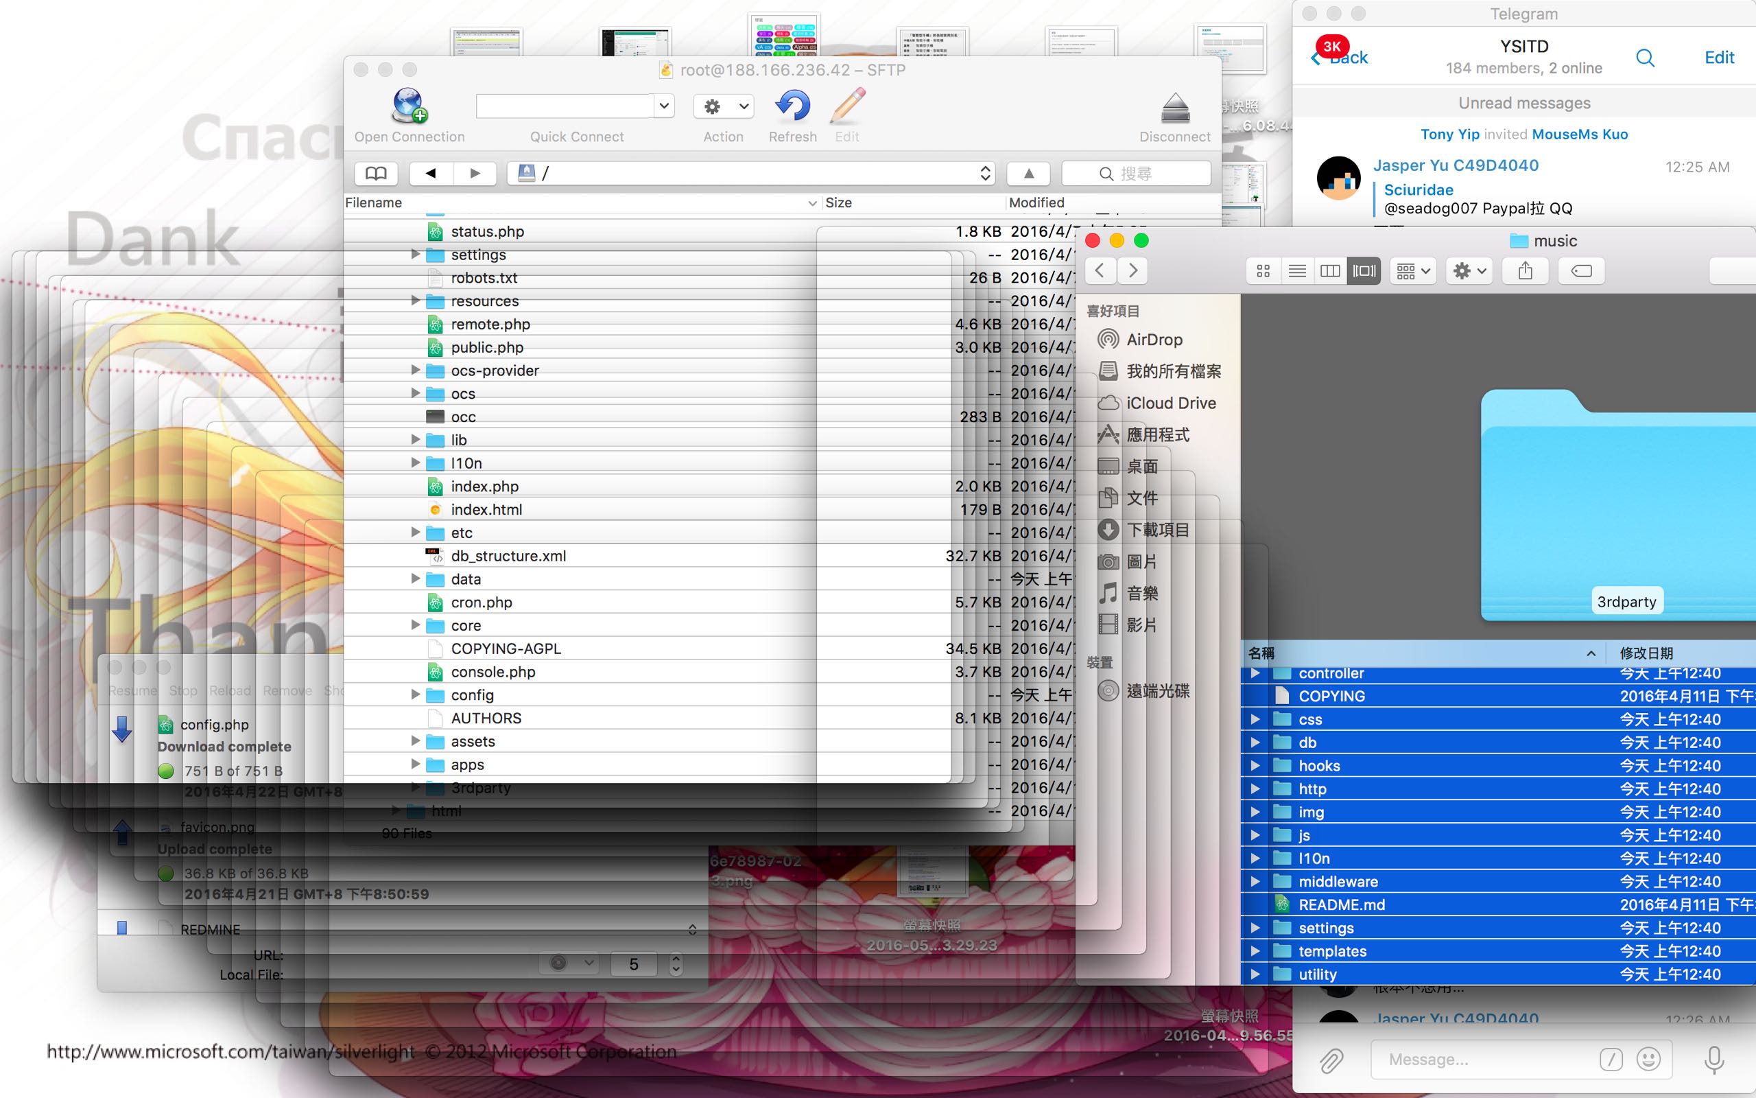1756x1098 pixels.
Task: Click the MouseMs Kuo name link
Action: point(1580,135)
